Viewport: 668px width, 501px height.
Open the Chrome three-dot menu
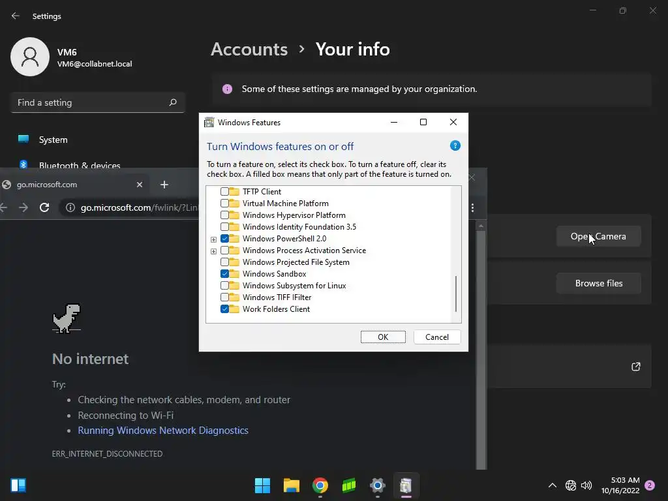pos(472,207)
